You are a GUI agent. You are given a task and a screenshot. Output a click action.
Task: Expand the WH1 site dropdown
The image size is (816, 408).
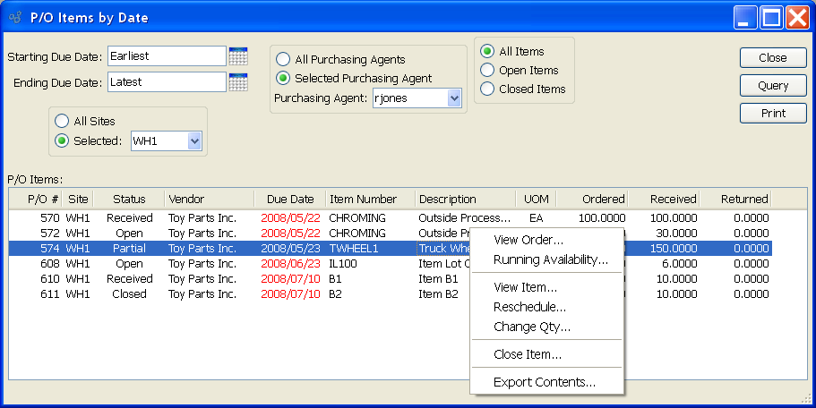coord(194,140)
